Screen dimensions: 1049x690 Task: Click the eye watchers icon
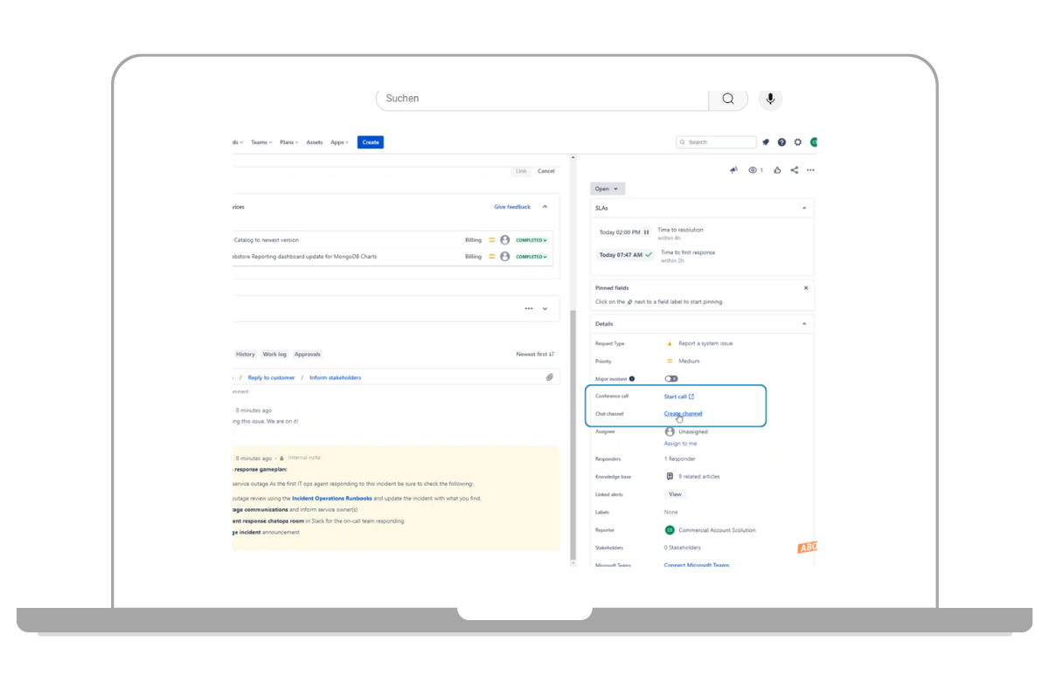tap(753, 170)
